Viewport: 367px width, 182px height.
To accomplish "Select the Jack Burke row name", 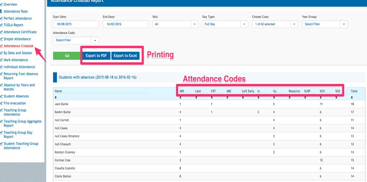I will 62,104.
